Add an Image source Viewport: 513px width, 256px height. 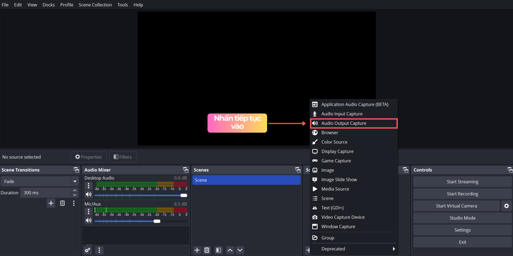[x=354, y=170]
